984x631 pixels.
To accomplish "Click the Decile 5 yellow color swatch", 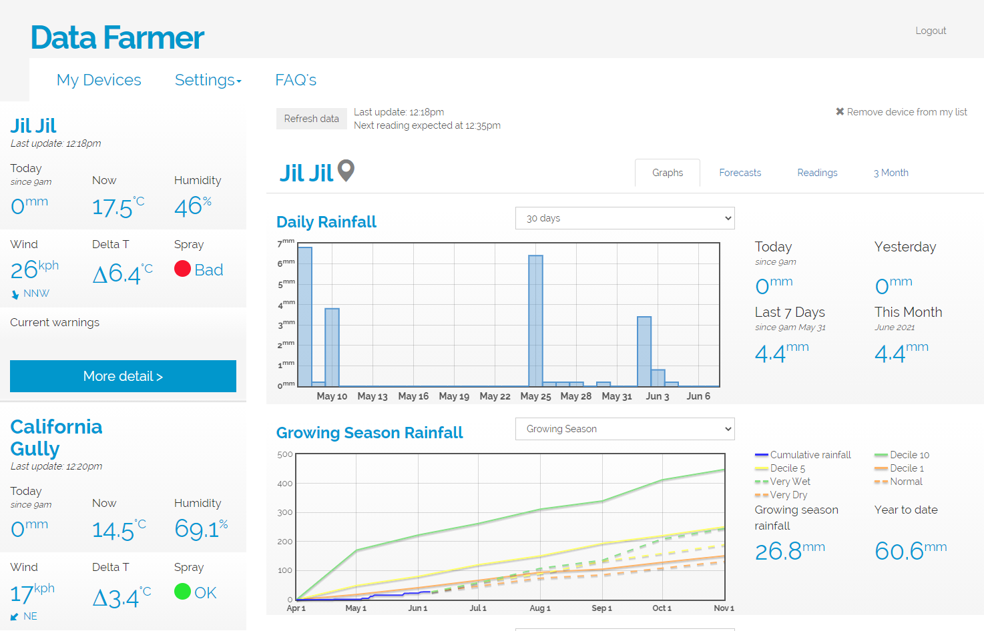I will tap(761, 469).
